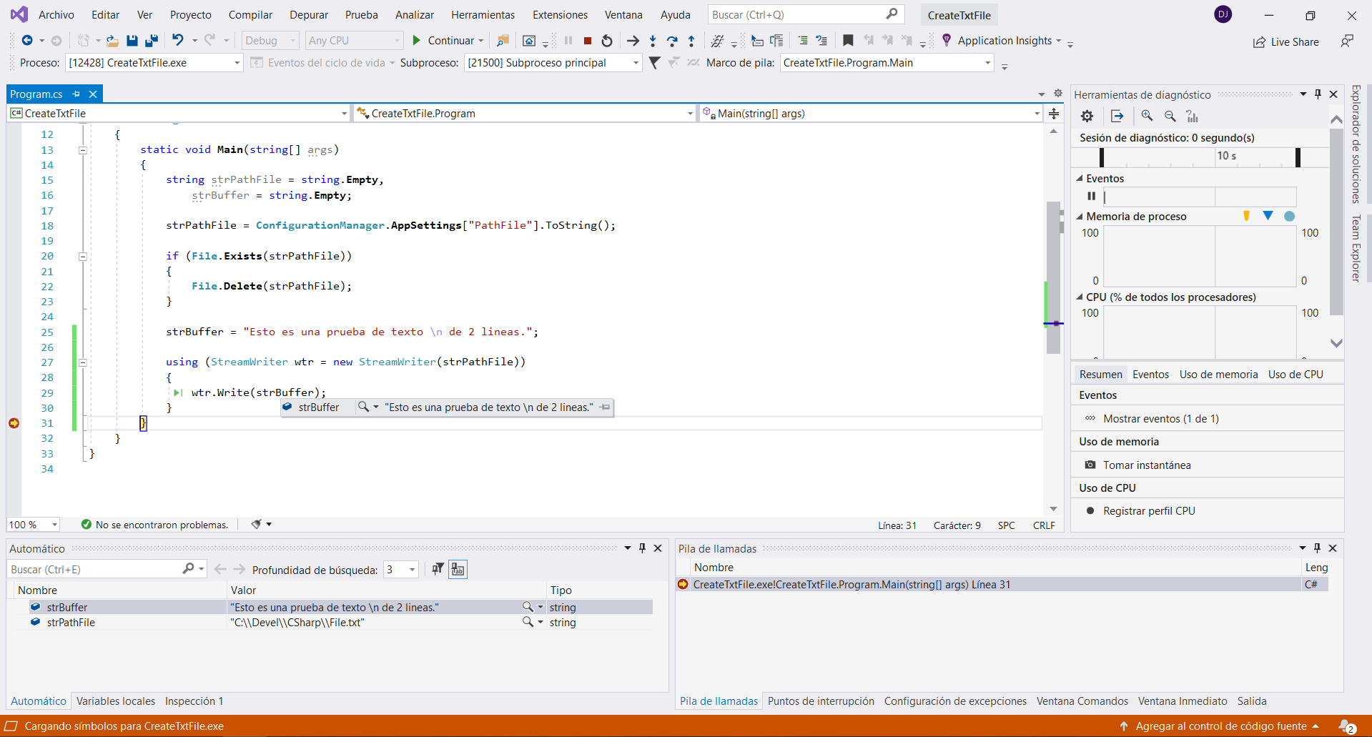Switch to the Variables locales tab

click(116, 701)
